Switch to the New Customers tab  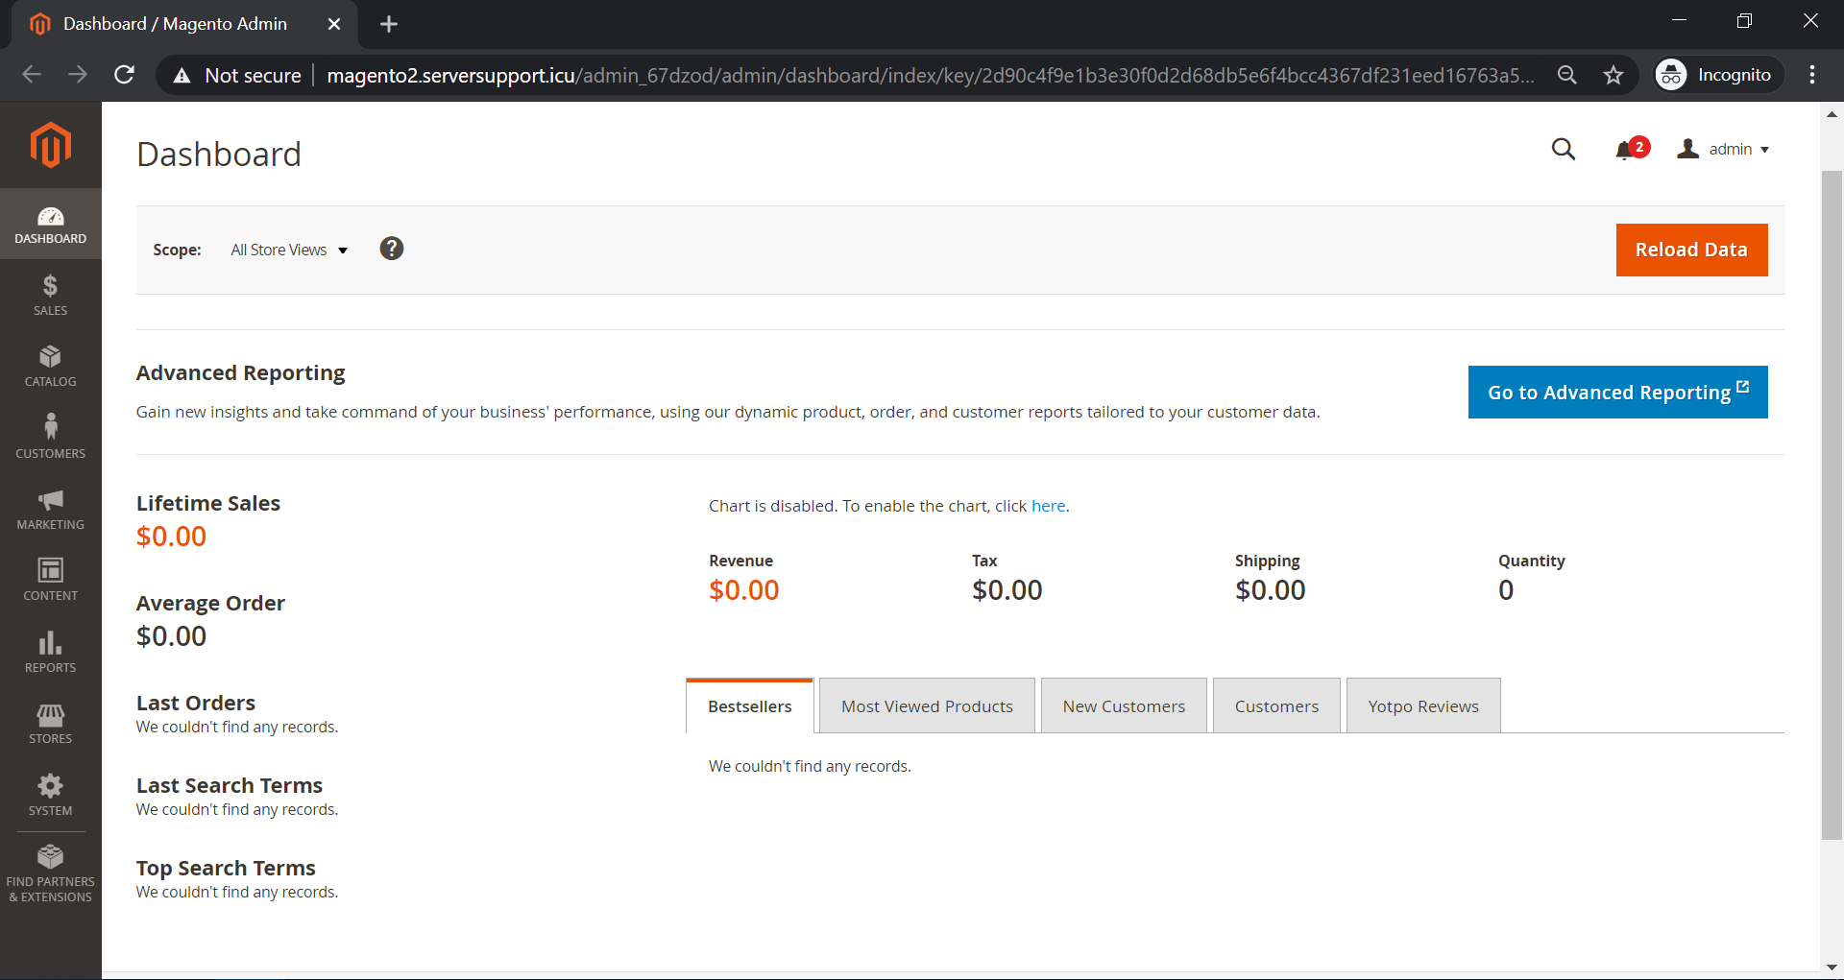[x=1124, y=706]
